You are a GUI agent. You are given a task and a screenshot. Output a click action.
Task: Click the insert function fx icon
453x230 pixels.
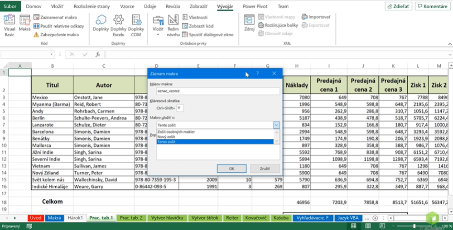point(97,55)
